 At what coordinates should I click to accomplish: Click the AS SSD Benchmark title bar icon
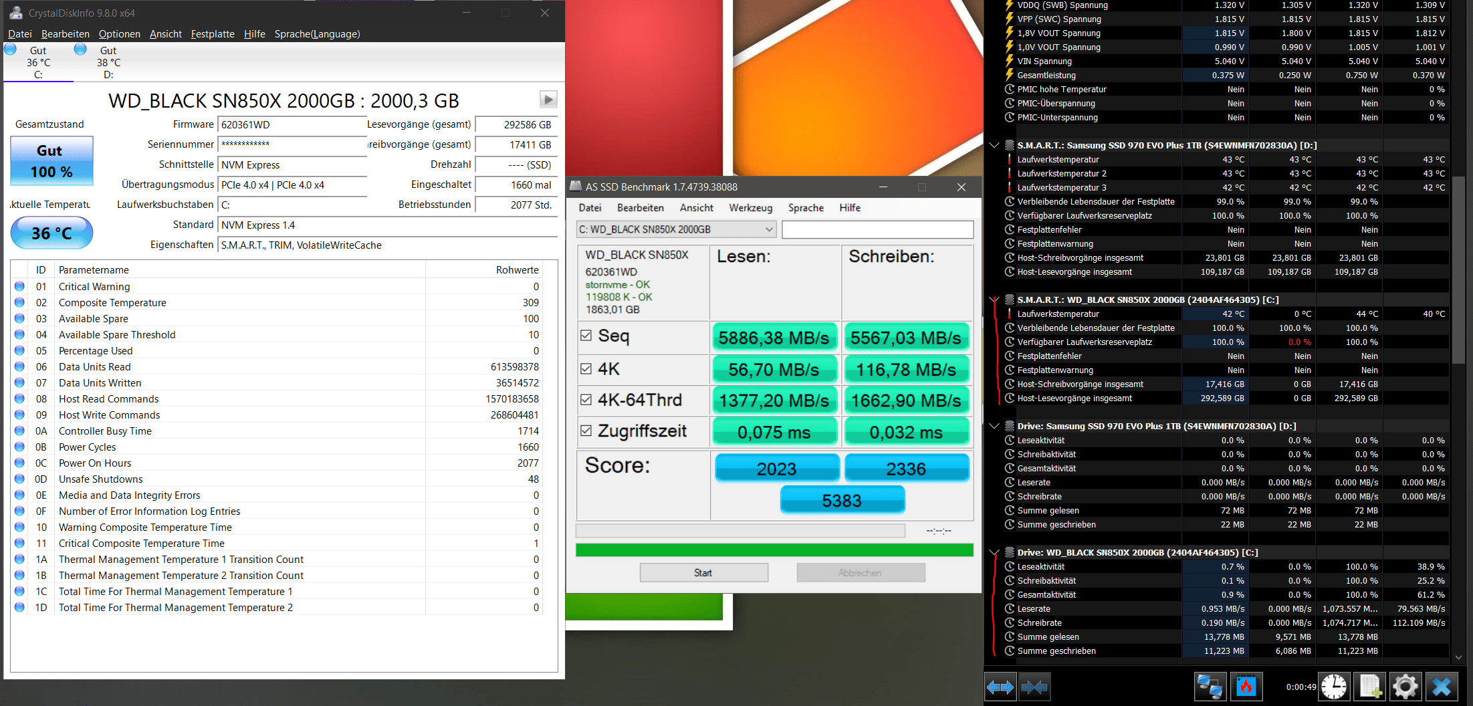click(x=575, y=187)
